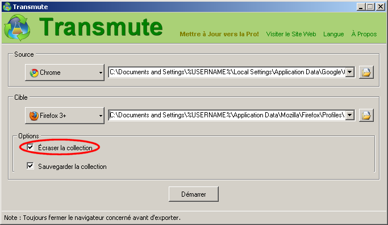Browse for the Cible folder
This screenshot has width=388, height=225.
pos(366,116)
